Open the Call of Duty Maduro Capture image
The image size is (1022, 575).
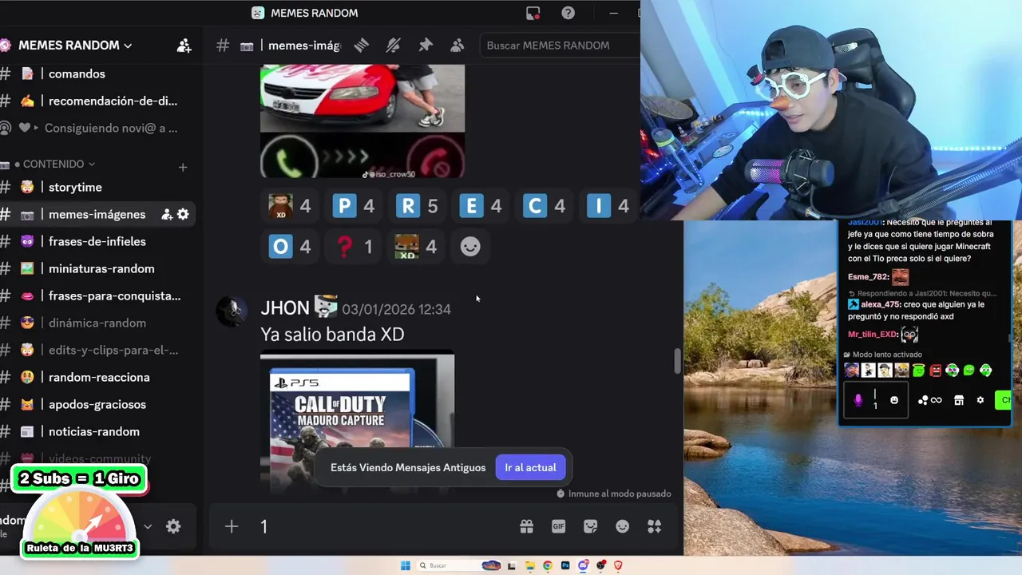[x=357, y=421]
